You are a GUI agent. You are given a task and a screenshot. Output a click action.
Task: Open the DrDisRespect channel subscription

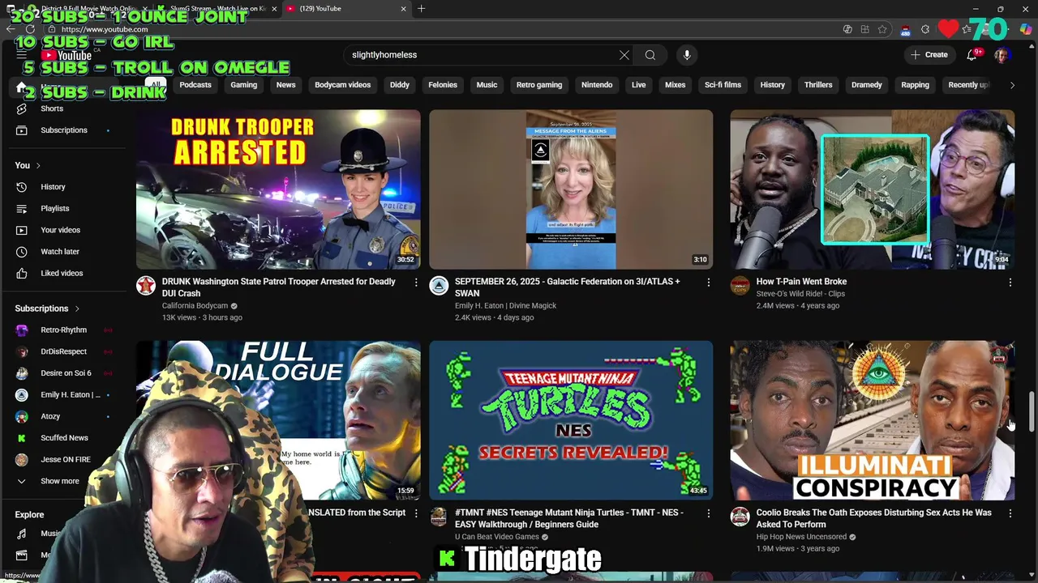[x=63, y=351]
